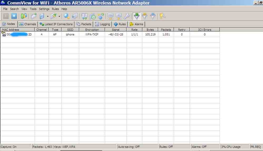Screen dimensions: 263x151
Task: Sort by the MAC Address column header
Action: point(17,30)
